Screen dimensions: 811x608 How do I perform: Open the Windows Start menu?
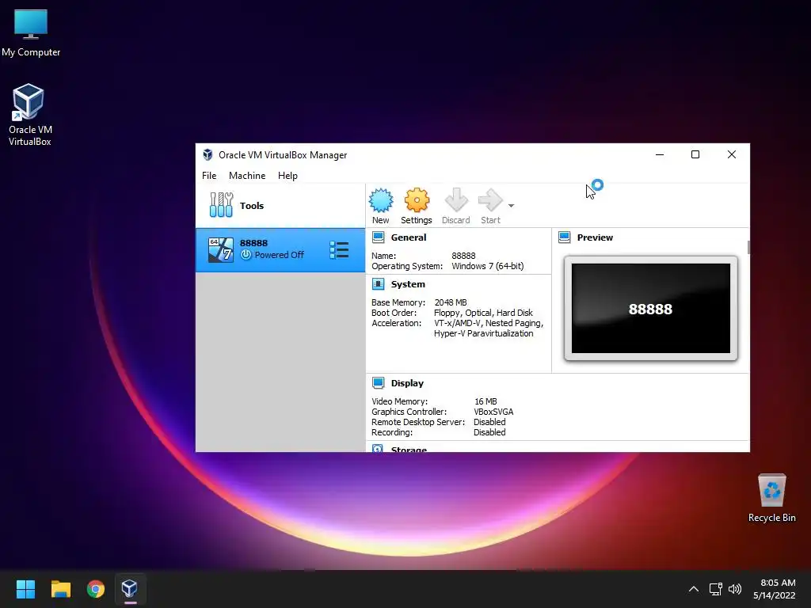pos(25,589)
